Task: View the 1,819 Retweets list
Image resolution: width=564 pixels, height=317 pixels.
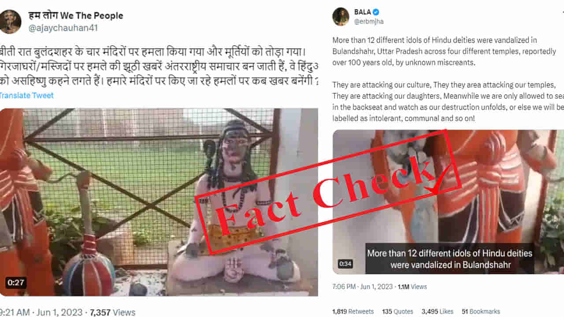Action: click(353, 311)
